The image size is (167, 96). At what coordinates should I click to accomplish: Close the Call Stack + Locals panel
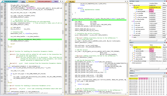click(166, 1)
